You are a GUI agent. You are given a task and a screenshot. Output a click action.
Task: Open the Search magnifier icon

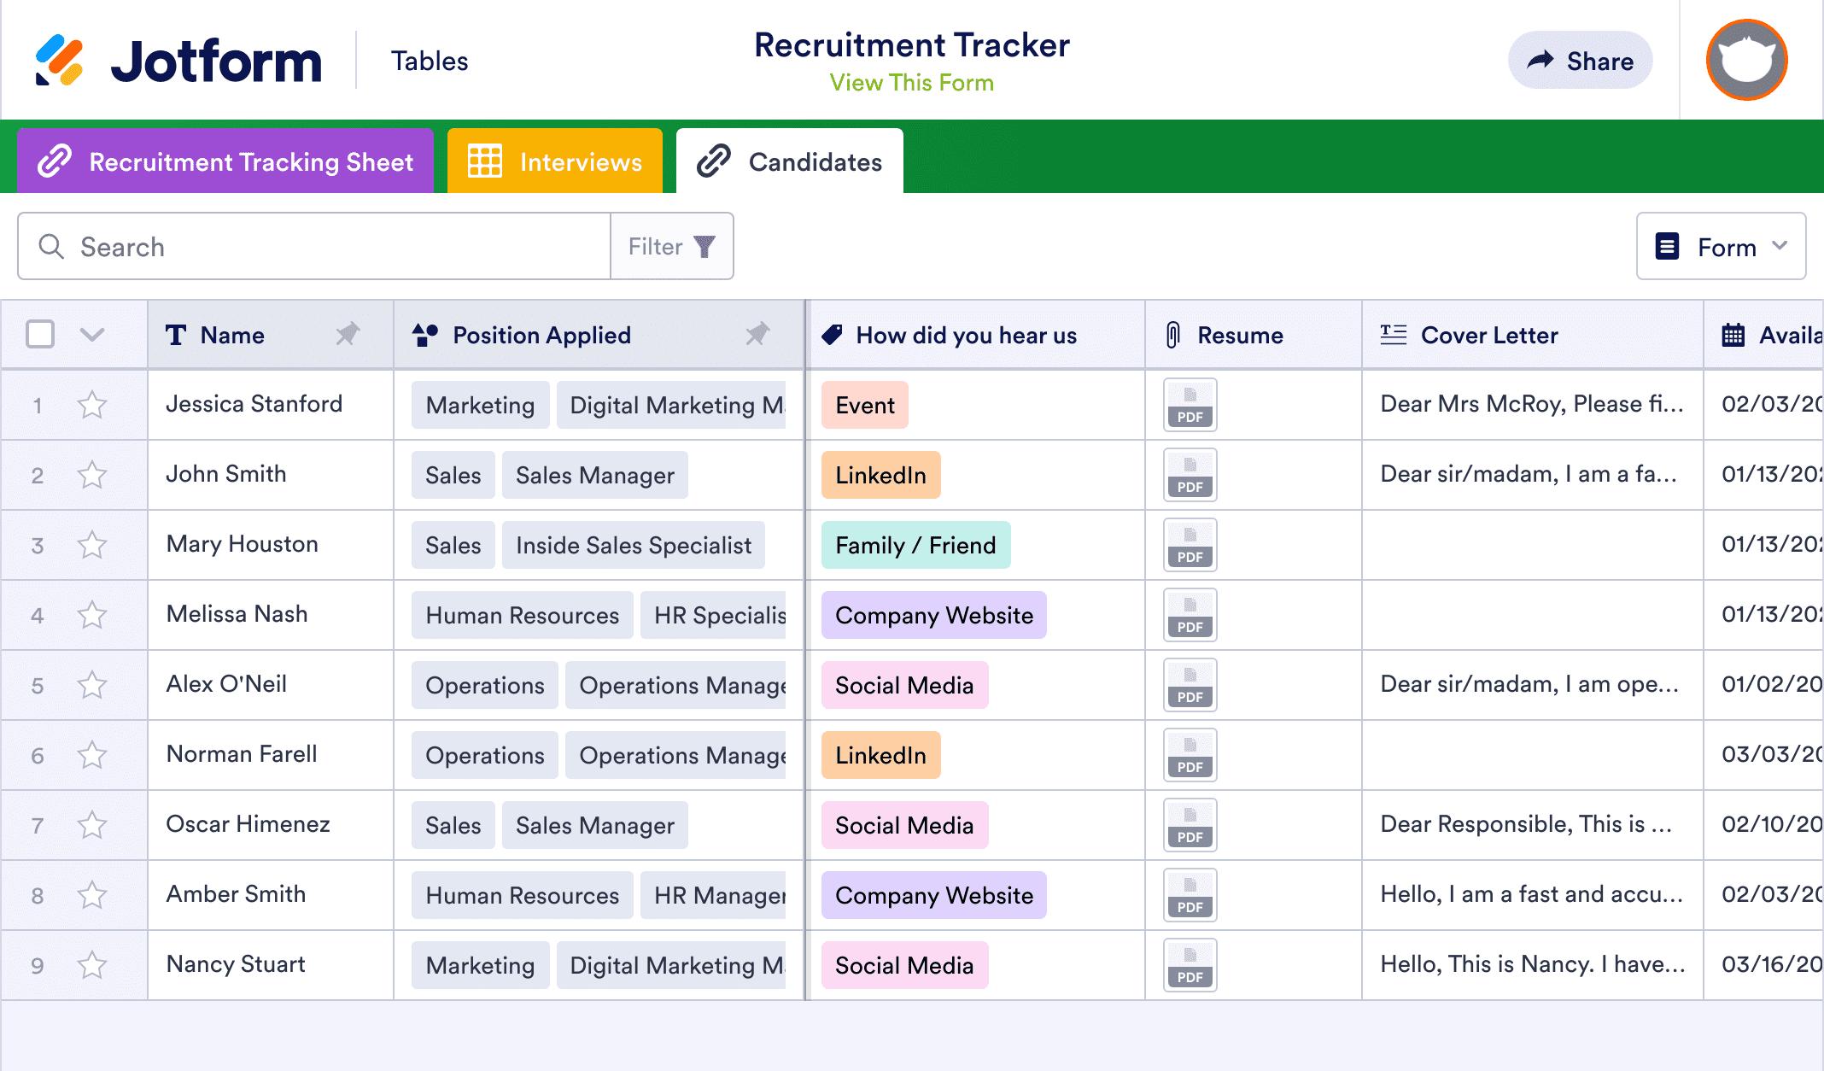point(51,246)
